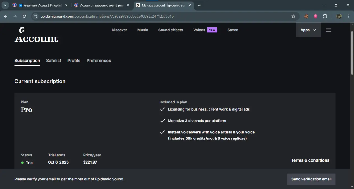Click 'Licensing for business, client work' item
The height and width of the screenshot is (189, 354).
click(x=209, y=109)
